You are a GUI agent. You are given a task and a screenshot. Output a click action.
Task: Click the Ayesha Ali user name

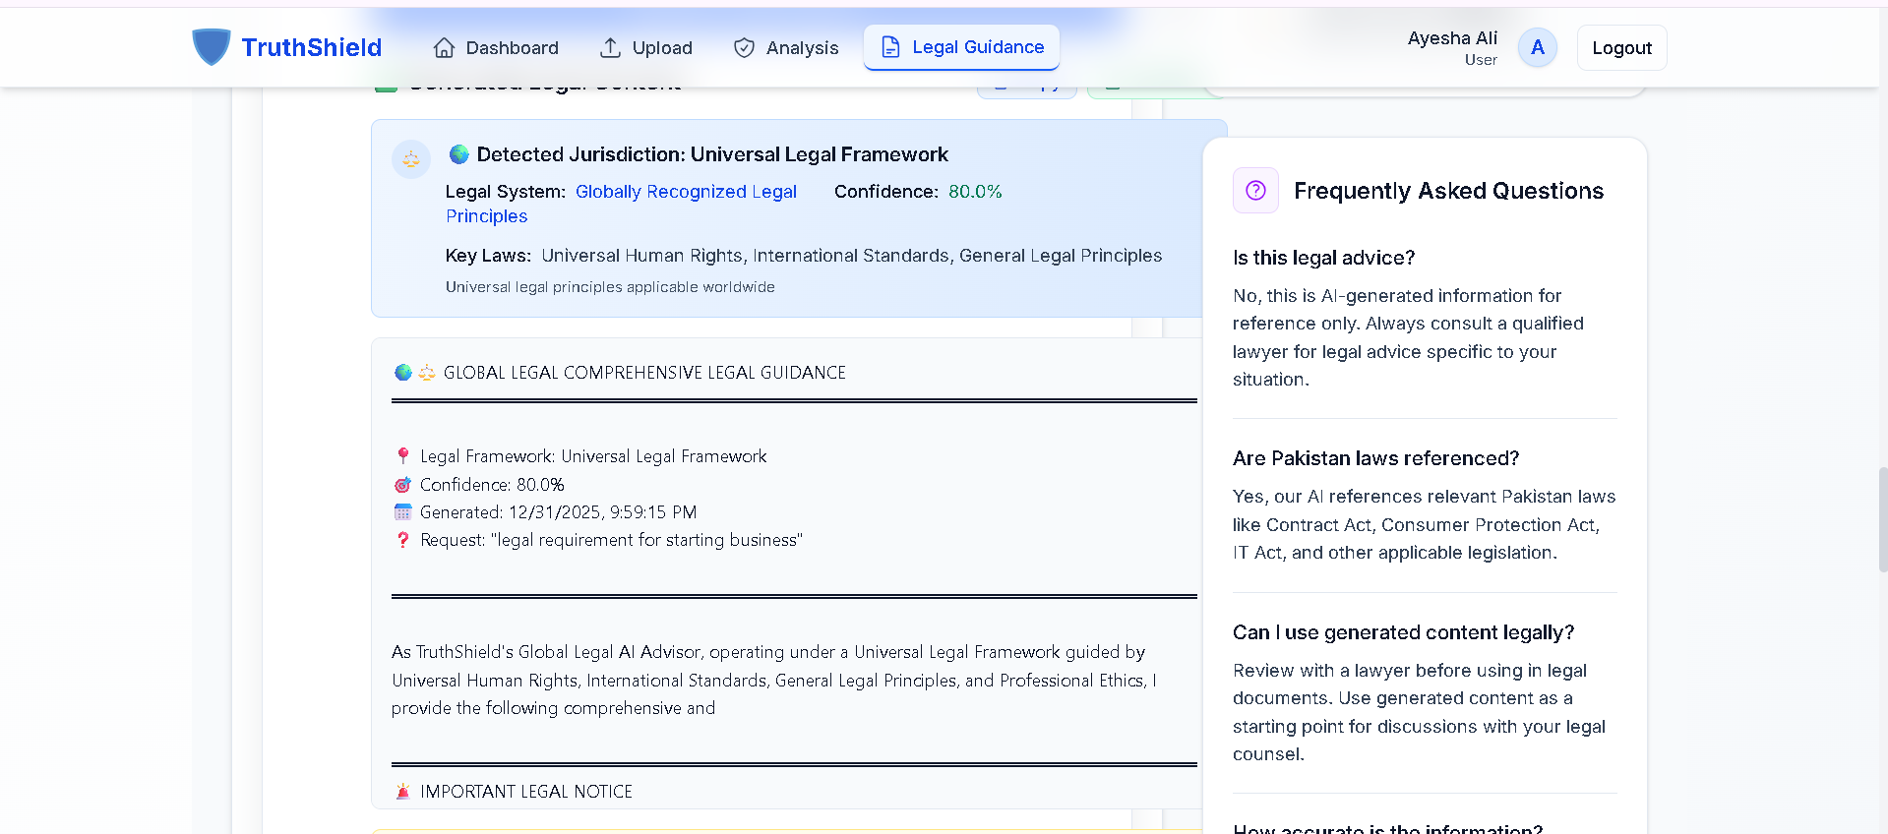(x=1452, y=37)
